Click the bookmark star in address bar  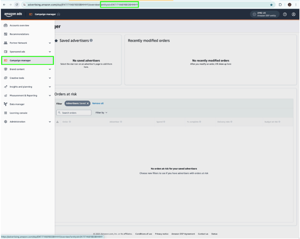click(271, 5)
